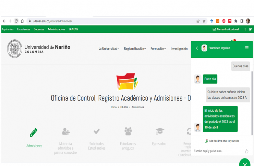Open Correo Institucional link
Viewport: 254px width, 166px height.
[x=228, y=29]
